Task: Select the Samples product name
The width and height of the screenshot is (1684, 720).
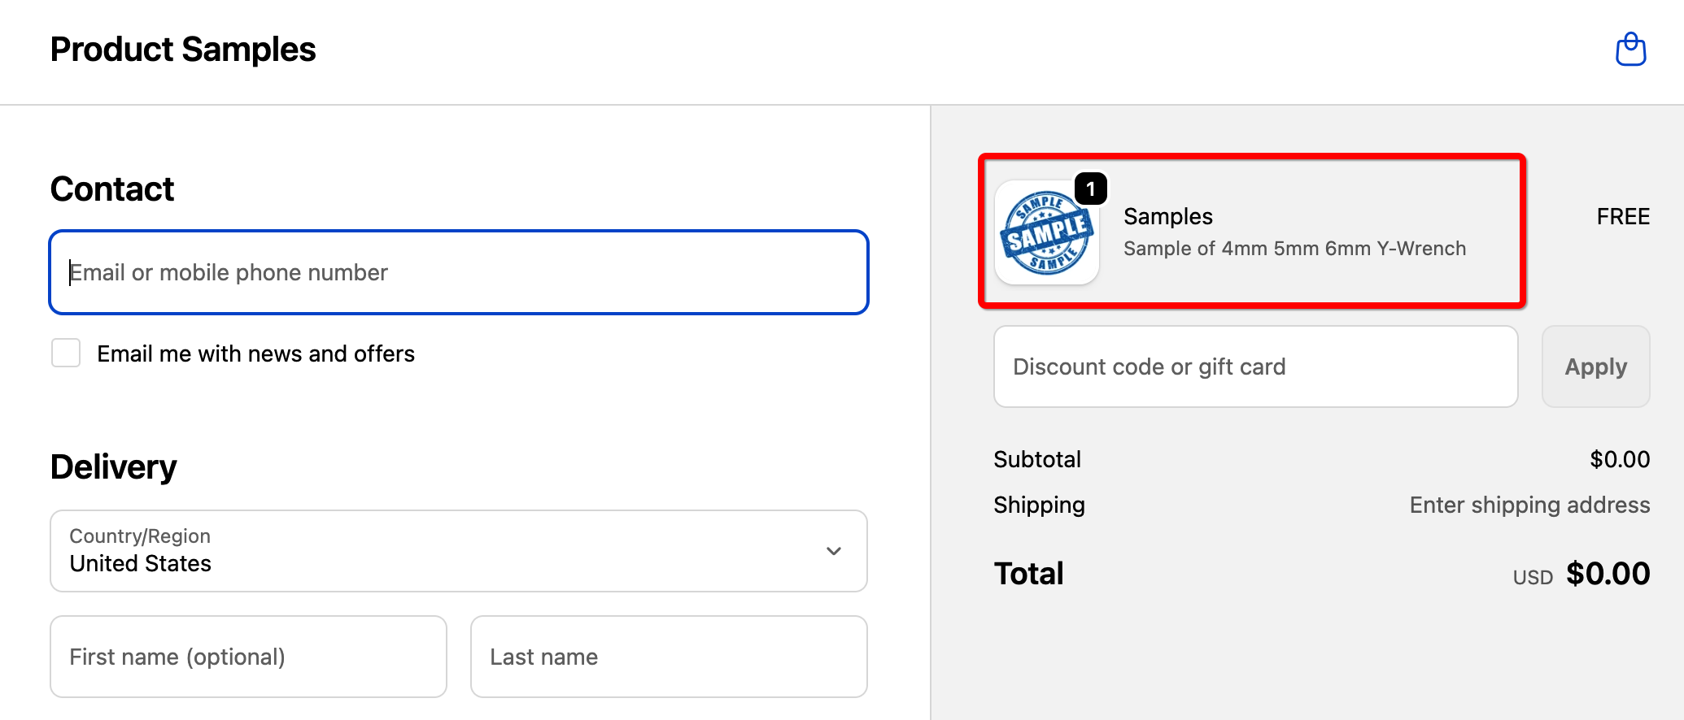Action: pyautogui.click(x=1168, y=217)
